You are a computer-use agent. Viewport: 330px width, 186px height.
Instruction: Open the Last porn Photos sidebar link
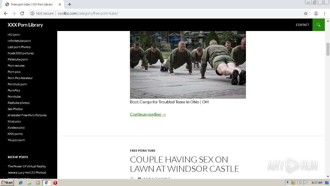click(x=19, y=47)
